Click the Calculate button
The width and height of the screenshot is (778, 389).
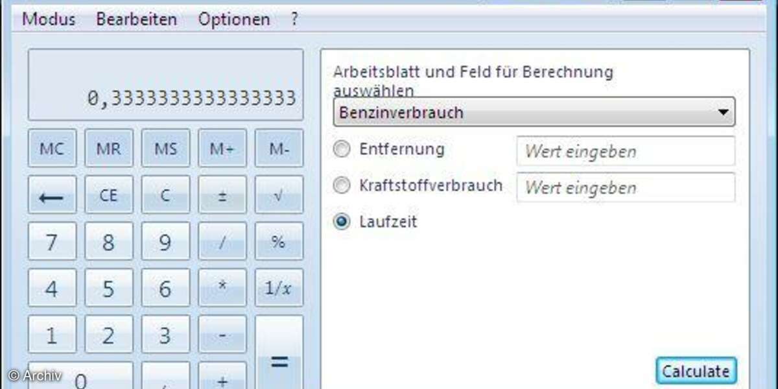(x=696, y=371)
